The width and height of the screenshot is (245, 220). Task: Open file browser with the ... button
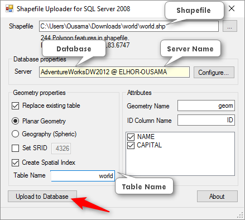230,26
